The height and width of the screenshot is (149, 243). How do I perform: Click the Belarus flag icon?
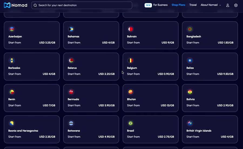click(71, 60)
